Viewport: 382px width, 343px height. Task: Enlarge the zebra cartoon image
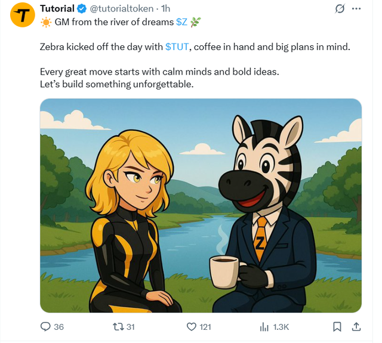pos(201,205)
